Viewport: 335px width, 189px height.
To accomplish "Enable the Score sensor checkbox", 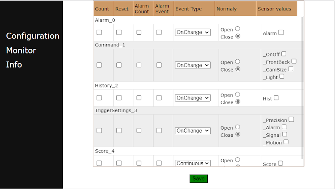I will click(x=281, y=163).
